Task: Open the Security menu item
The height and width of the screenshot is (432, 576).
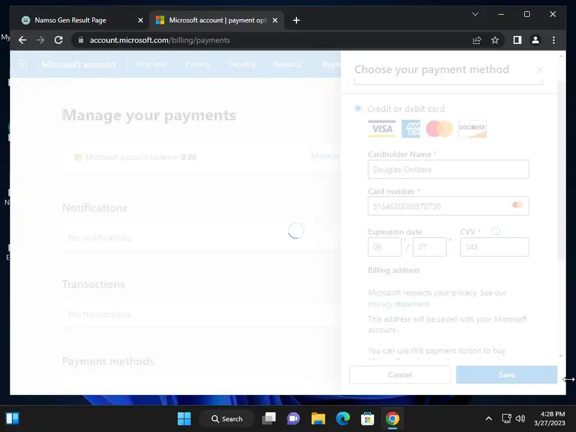Action: pos(241,64)
